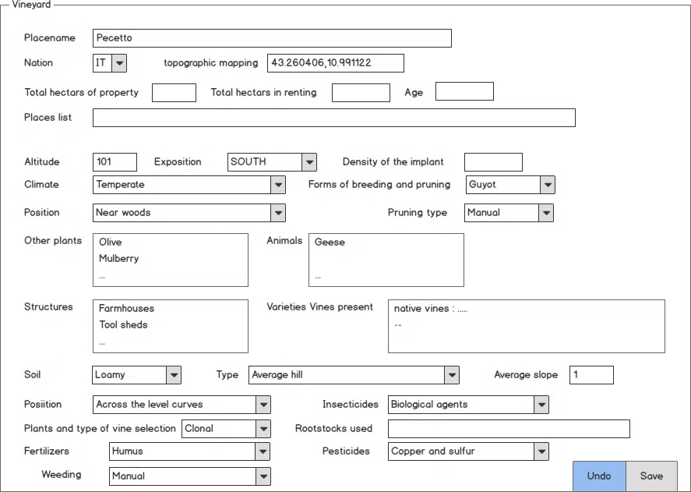Expand the Fertilizers dropdown showing Humus
Image resolution: width=691 pixels, height=492 pixels.
(189, 451)
